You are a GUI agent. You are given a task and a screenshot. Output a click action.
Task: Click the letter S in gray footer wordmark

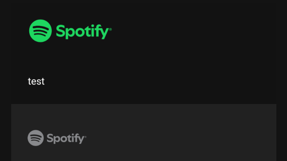[50, 138]
